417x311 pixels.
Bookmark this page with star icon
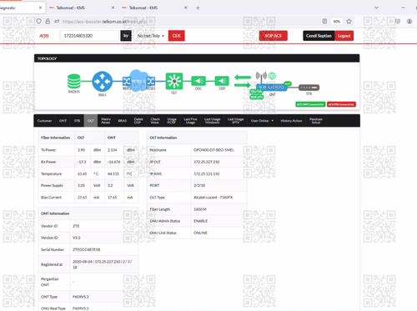(x=349, y=21)
